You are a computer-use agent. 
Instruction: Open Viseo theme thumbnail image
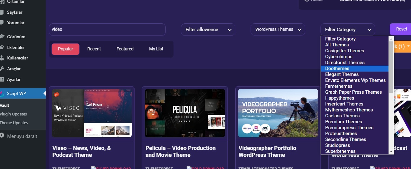(92, 113)
